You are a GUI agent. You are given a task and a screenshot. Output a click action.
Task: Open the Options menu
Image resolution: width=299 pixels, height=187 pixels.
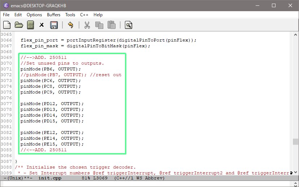pyautogui.click(x=34, y=15)
